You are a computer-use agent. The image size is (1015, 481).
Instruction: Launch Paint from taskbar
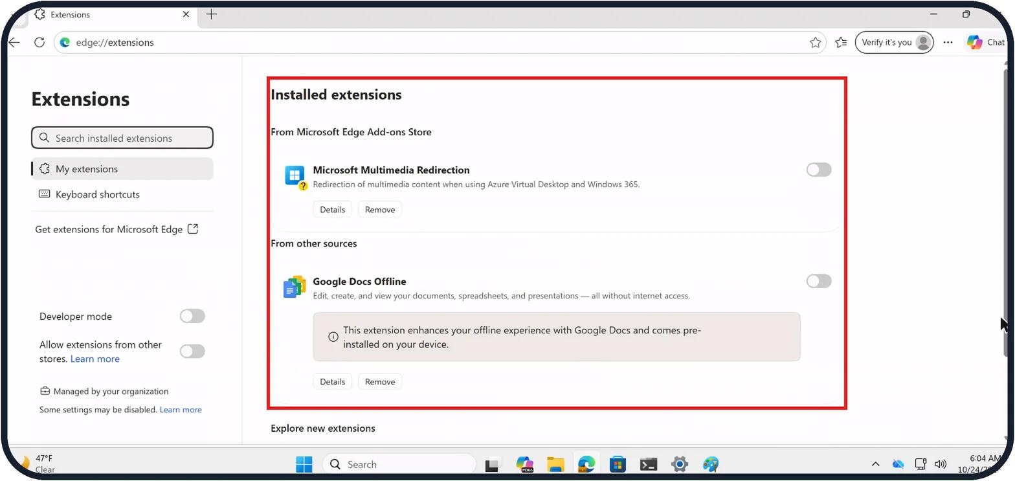[x=711, y=464]
